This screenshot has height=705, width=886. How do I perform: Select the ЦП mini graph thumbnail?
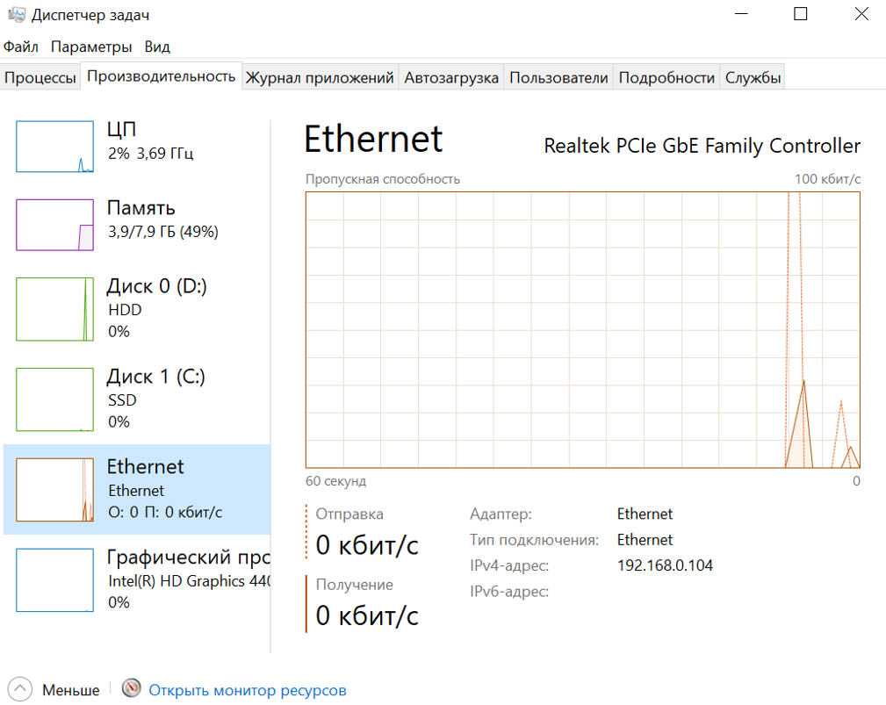54,147
